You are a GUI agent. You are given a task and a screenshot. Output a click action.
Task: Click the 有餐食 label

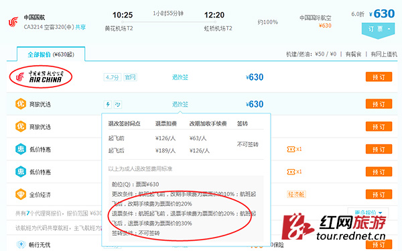pyautogui.click(x=353, y=54)
